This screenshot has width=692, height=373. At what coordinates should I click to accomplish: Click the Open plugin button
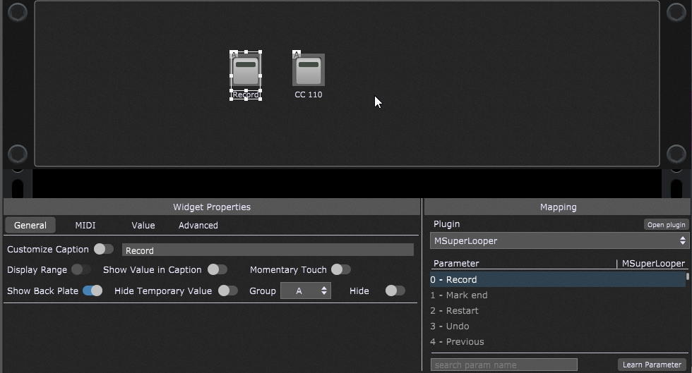[666, 225]
